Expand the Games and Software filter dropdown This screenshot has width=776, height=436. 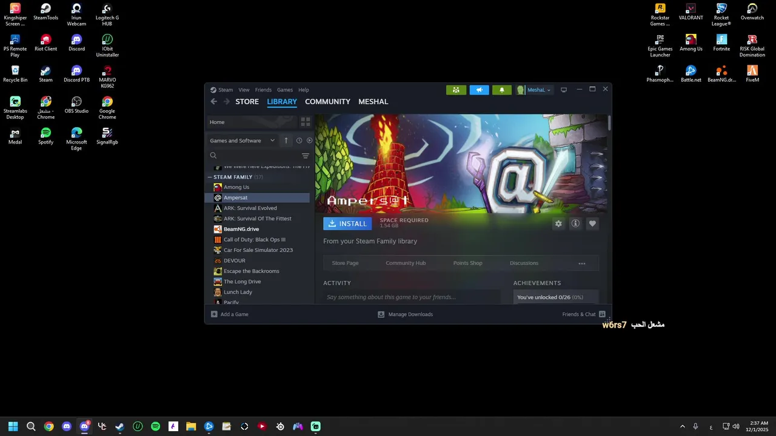coord(242,140)
